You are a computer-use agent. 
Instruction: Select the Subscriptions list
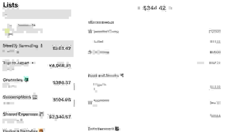[37, 100]
